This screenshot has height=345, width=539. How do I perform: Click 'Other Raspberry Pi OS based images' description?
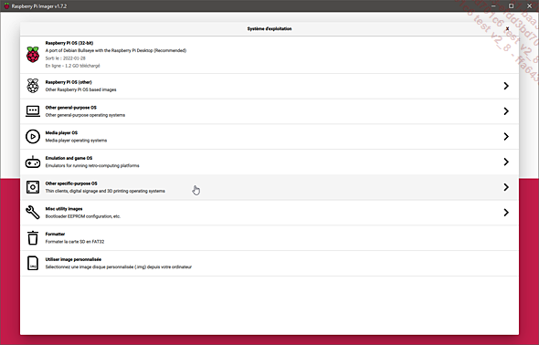click(x=80, y=89)
